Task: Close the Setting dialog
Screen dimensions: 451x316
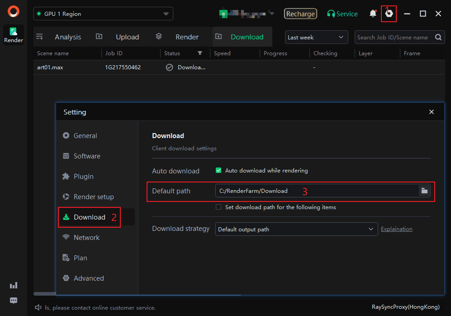Action: pos(431,112)
